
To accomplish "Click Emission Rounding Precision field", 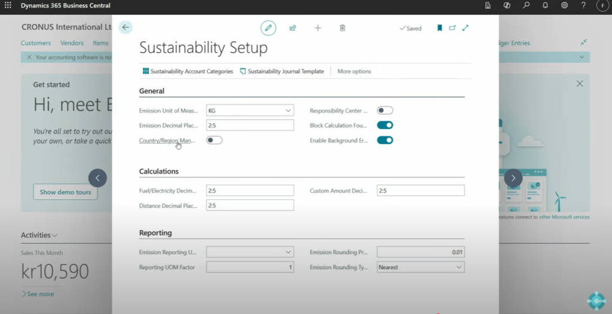I will pos(421,252).
